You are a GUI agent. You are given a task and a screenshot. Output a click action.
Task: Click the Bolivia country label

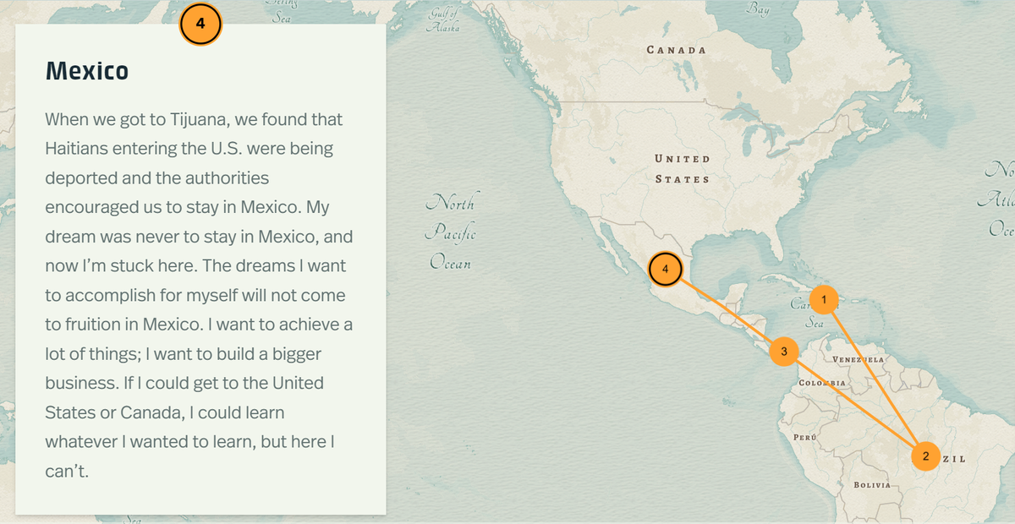[871, 485]
